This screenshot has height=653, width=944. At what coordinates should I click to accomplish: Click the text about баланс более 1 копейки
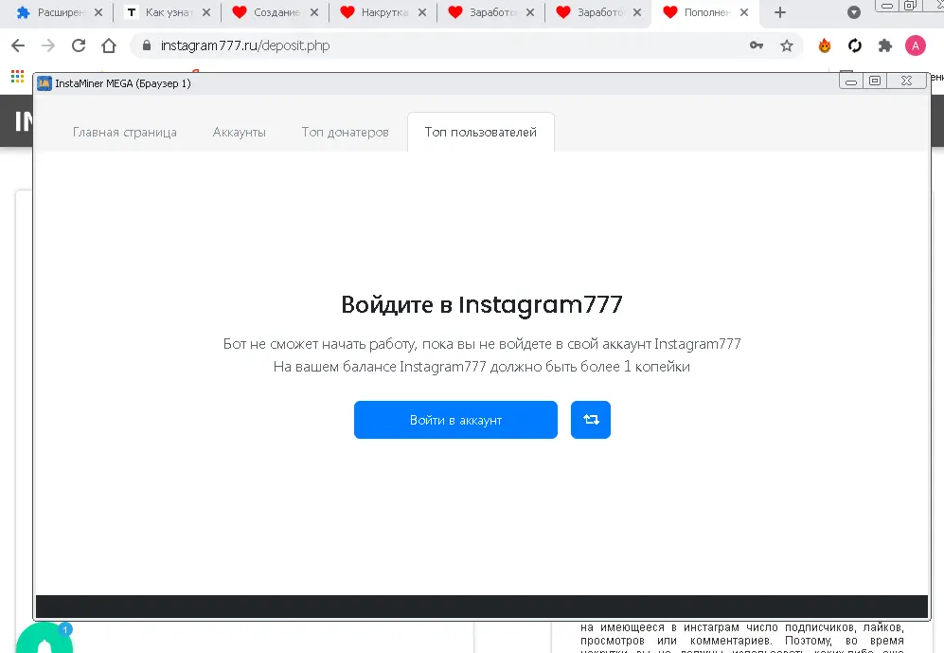click(x=482, y=367)
